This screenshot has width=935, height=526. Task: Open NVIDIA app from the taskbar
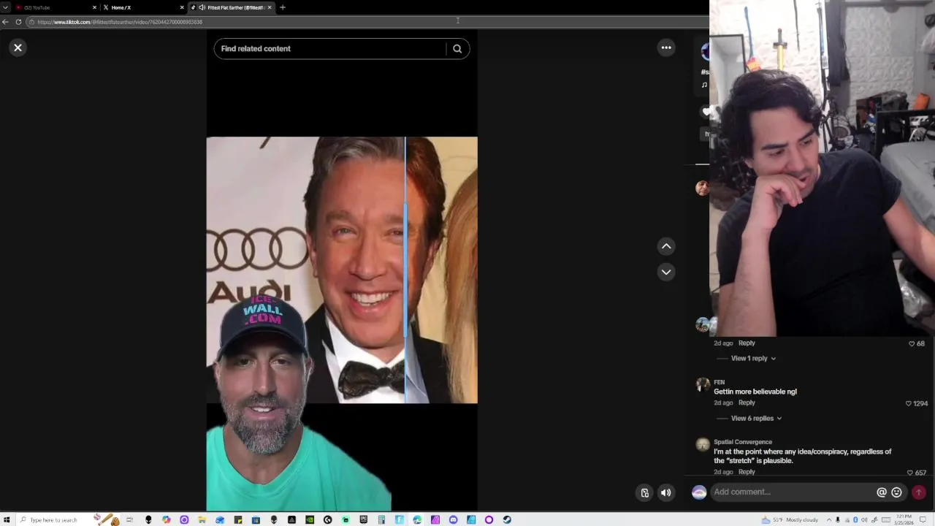pos(310,519)
